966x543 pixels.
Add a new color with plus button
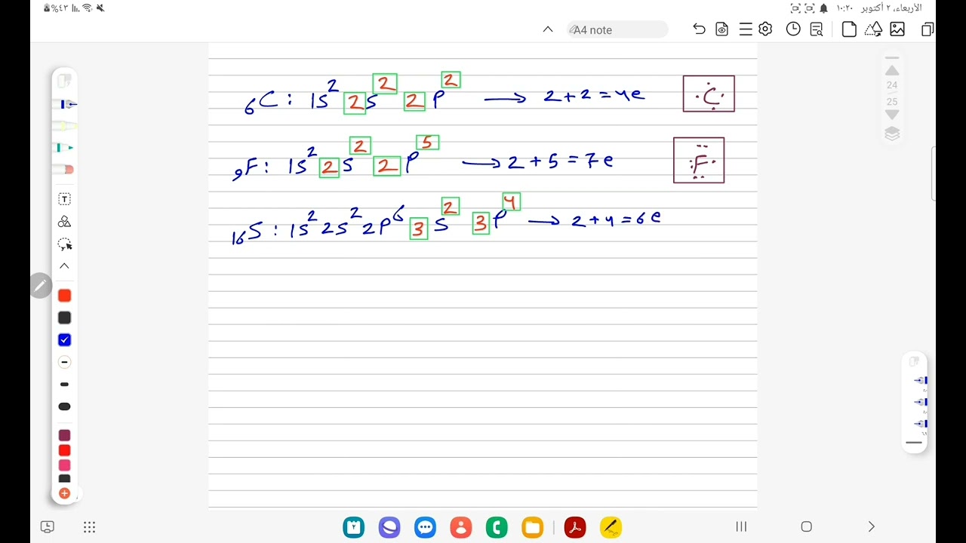(x=64, y=493)
